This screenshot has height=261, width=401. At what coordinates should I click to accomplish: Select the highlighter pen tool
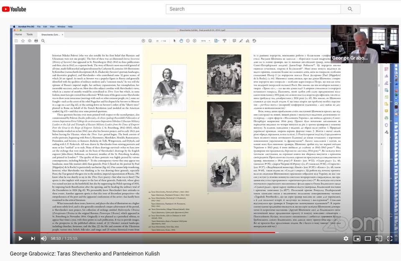[241, 41]
